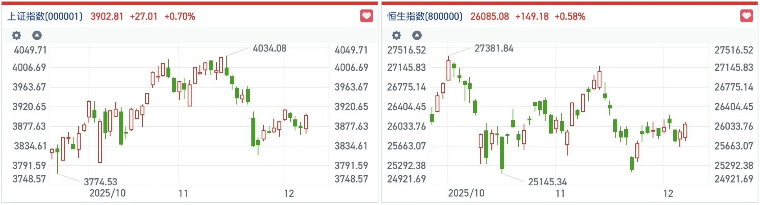Open settings gear for 上证指数 chart
Screen dimensions: 760x205
point(17,35)
